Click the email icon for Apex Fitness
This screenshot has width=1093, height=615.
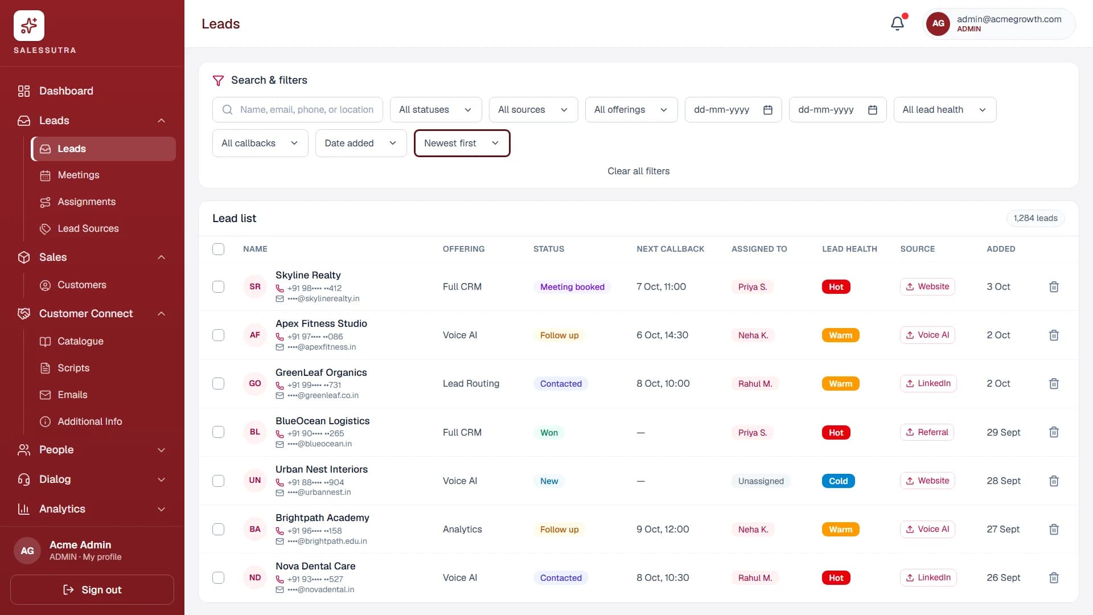point(280,347)
